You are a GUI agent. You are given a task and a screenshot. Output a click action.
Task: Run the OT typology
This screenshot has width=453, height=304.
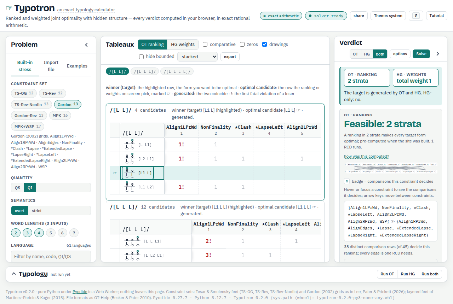pos(387,274)
